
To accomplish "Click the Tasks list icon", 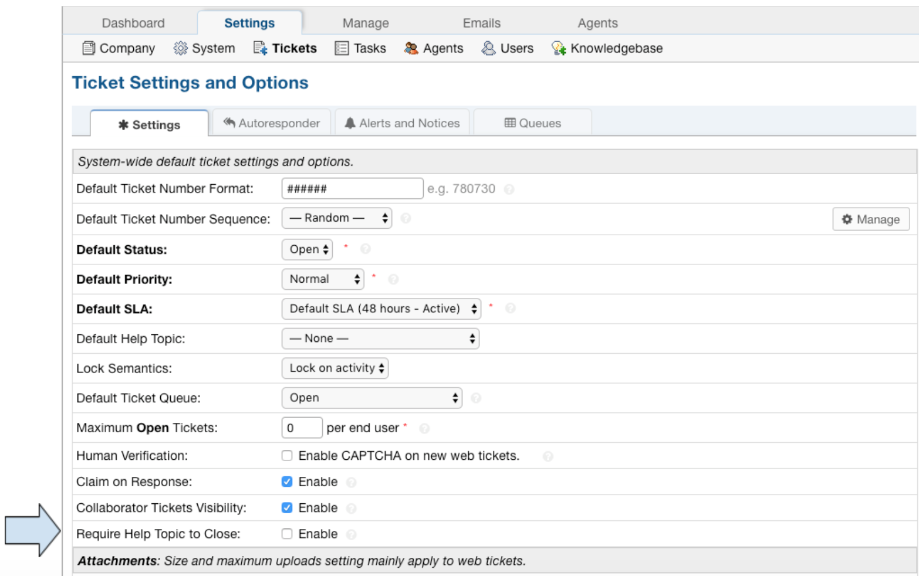I will [342, 48].
